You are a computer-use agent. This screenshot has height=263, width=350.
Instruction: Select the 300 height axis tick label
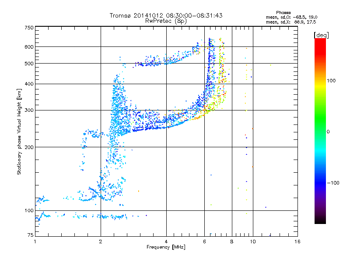[x=29, y=110]
